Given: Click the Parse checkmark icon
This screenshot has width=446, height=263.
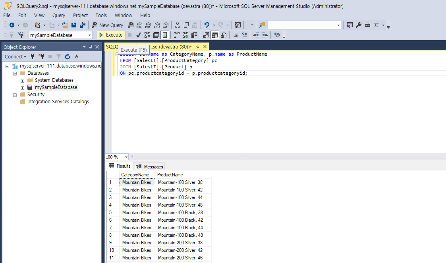Looking at the screenshot, I should pyautogui.click(x=139, y=35).
